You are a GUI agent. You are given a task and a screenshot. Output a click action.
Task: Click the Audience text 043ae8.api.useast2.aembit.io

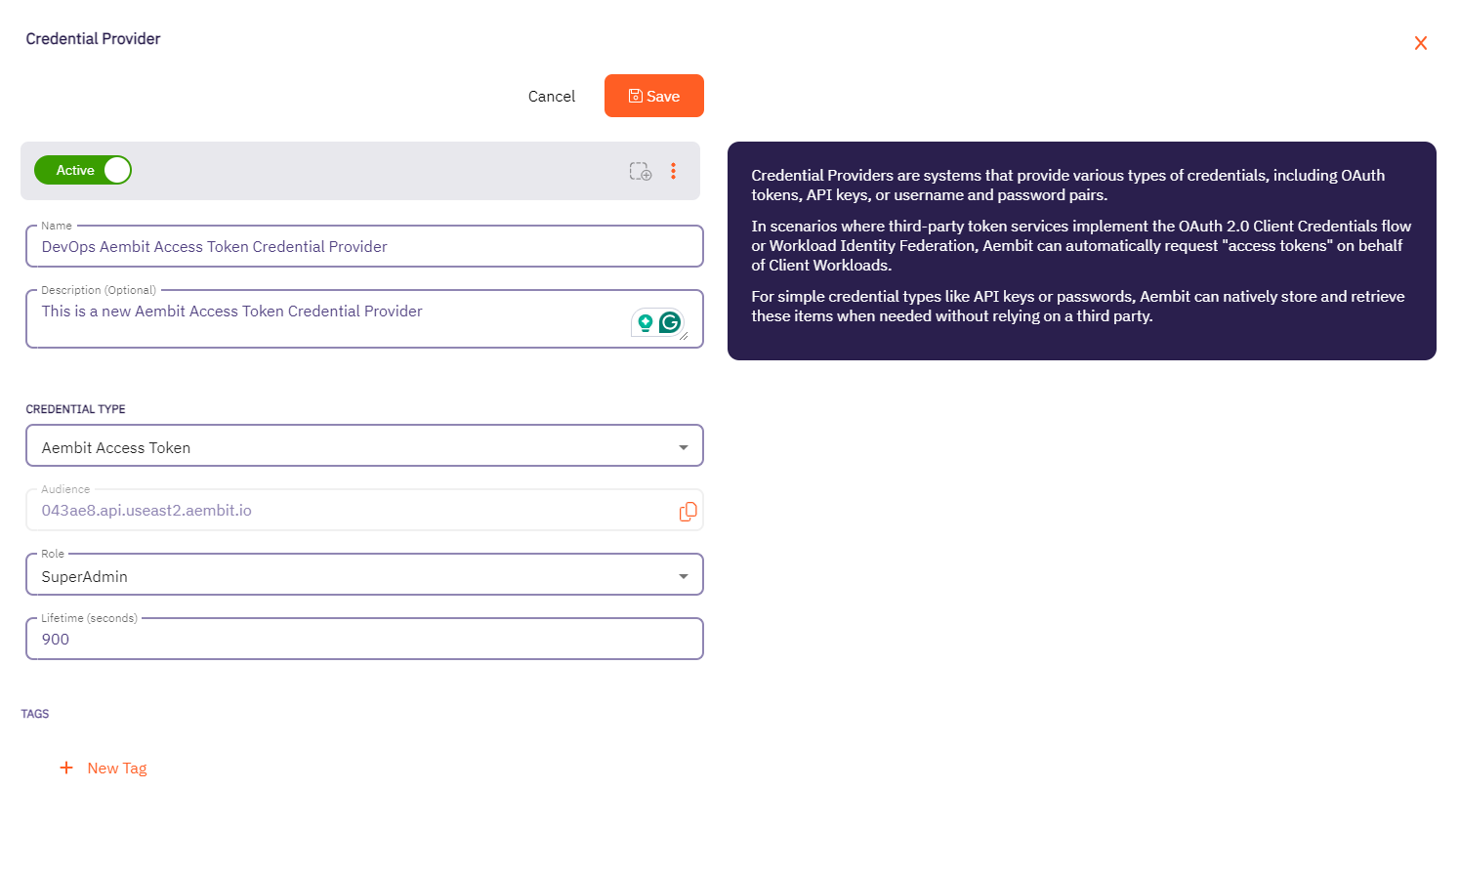[x=146, y=510]
